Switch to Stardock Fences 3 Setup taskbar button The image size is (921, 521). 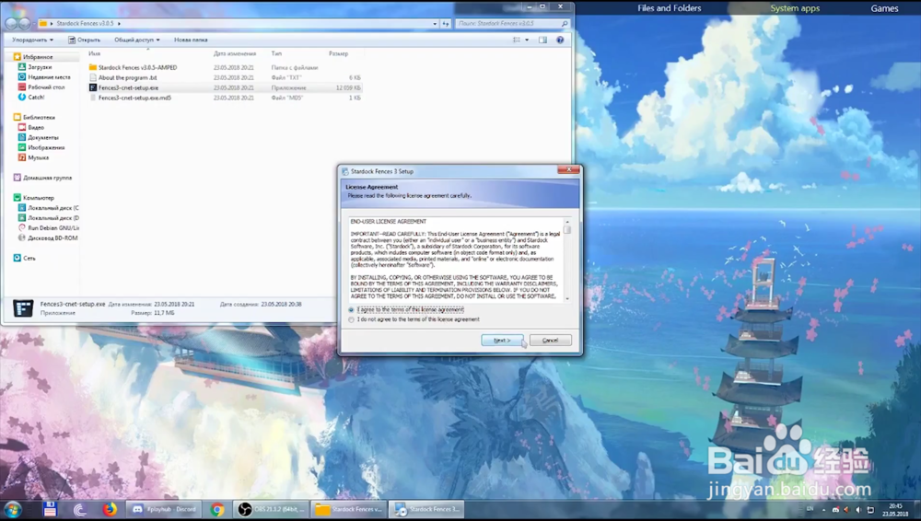(x=427, y=509)
